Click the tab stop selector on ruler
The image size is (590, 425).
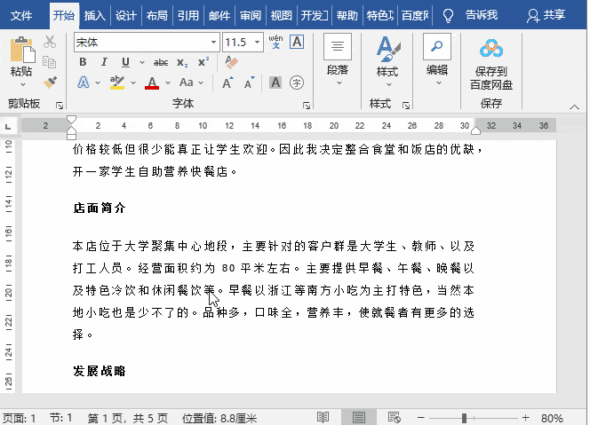[8, 126]
